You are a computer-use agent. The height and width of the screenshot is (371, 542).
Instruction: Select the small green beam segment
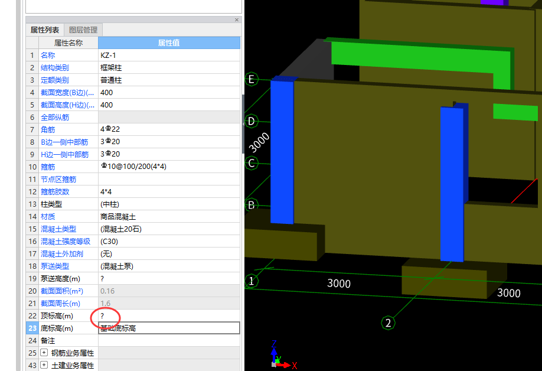(x=515, y=112)
